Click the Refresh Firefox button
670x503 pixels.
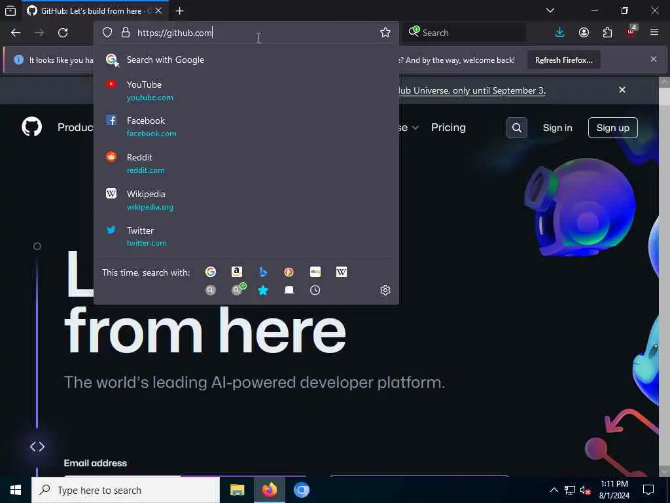coord(563,60)
